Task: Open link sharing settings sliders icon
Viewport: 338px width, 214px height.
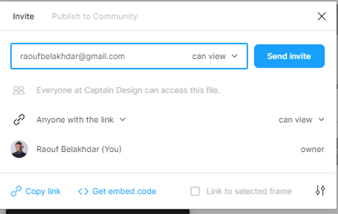Action: click(x=320, y=190)
